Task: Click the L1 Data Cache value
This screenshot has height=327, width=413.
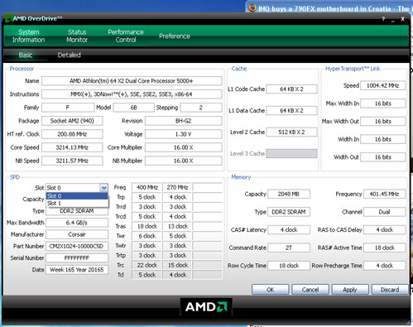Action: 291,110
